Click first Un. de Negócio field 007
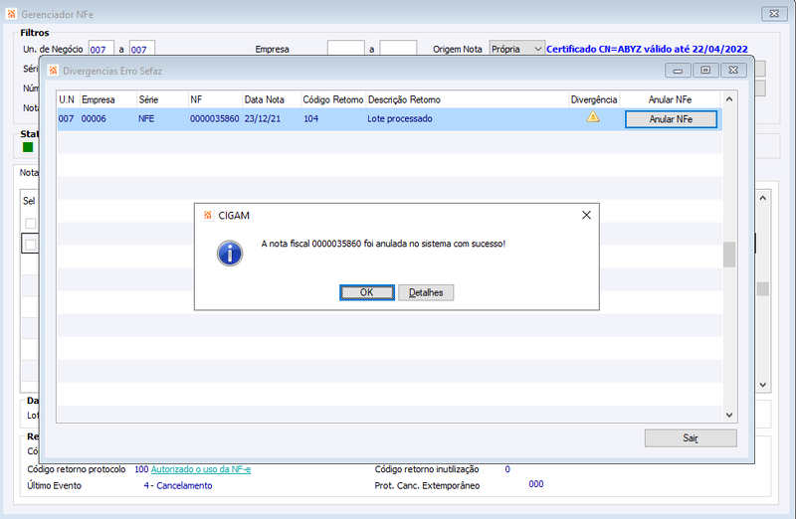The height and width of the screenshot is (519, 796). tap(101, 49)
